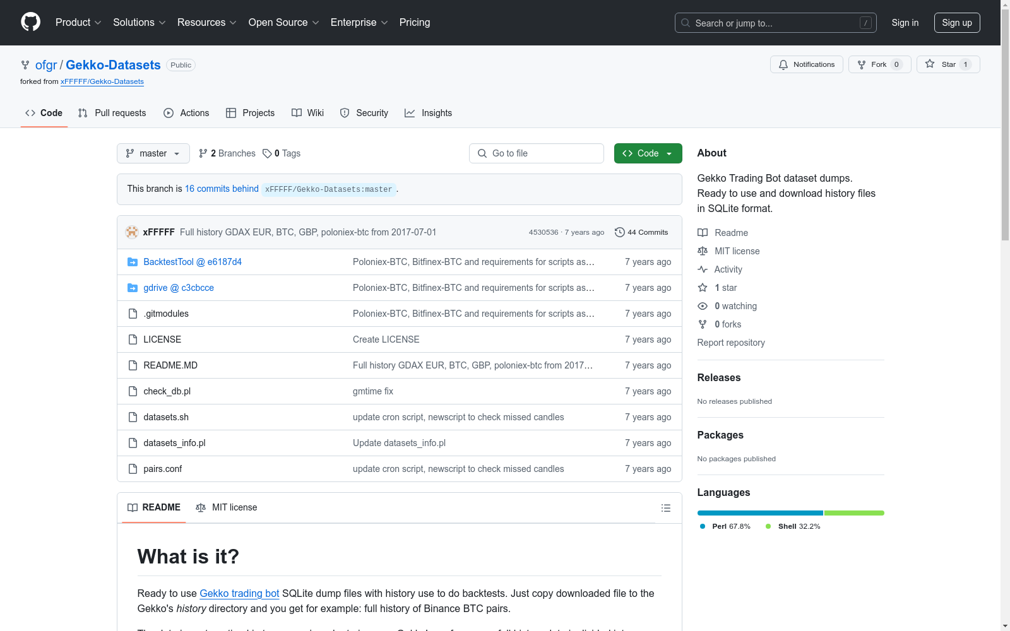The height and width of the screenshot is (631, 1010).
Task: Switch to the Pull requests tab
Action: point(112,113)
